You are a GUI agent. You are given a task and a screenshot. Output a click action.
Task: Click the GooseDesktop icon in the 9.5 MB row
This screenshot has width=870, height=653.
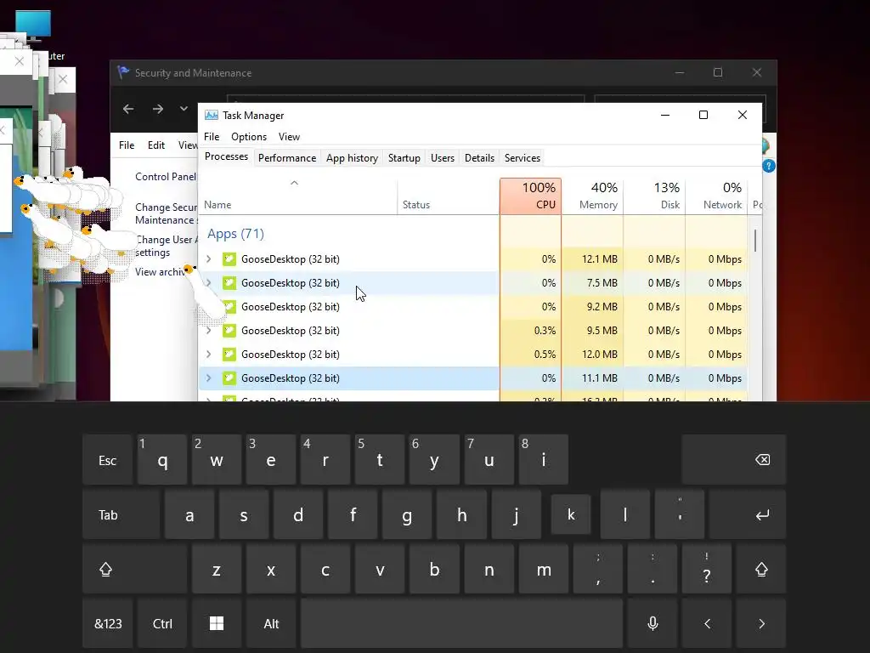tap(229, 331)
